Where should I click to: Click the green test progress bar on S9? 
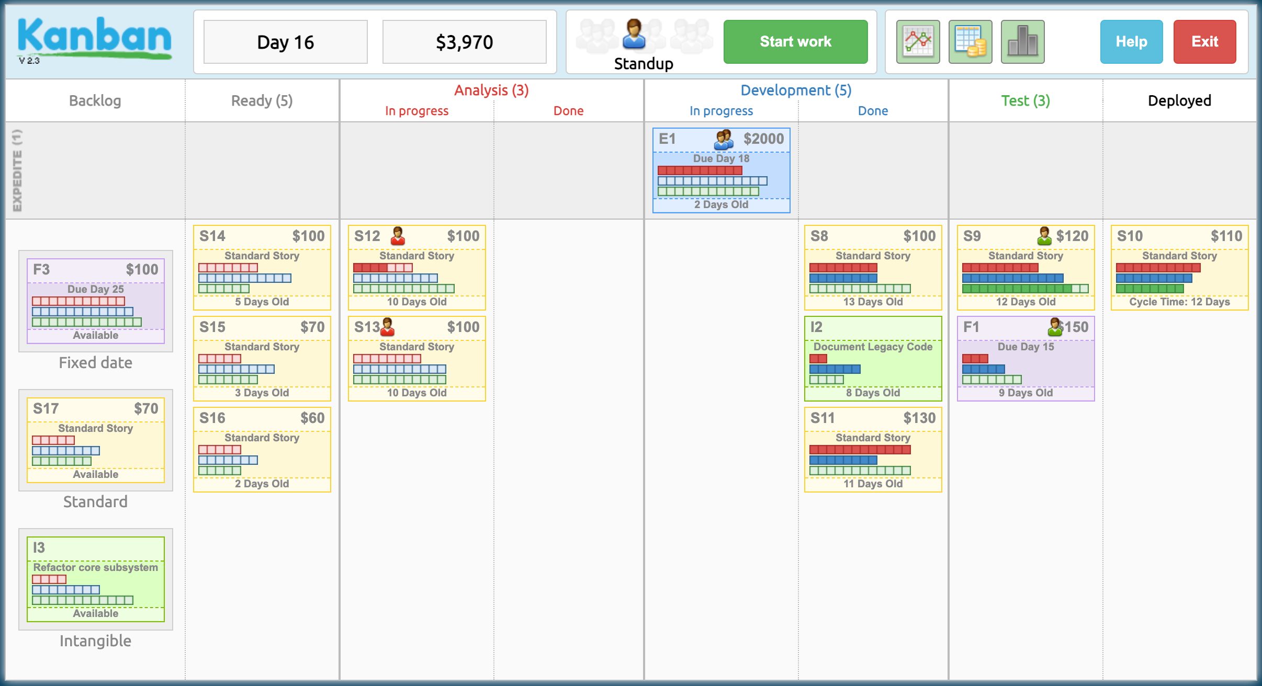pos(1025,289)
